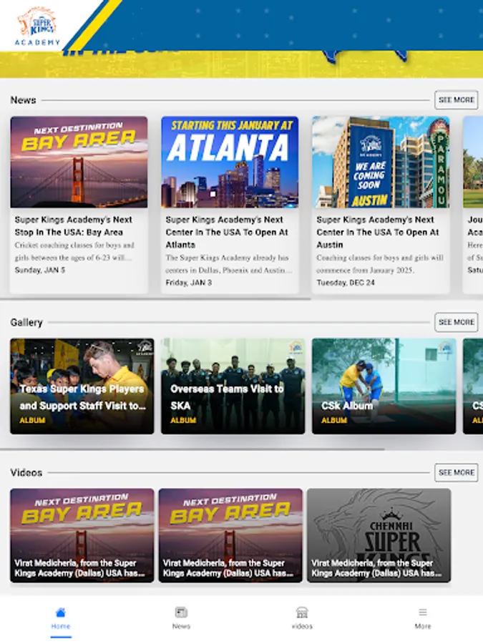
Task: Click the gallery carousel scroll indicator
Action: 192,449
